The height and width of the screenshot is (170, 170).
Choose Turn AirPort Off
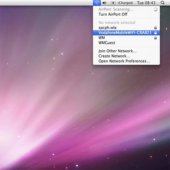(x=126, y=14)
